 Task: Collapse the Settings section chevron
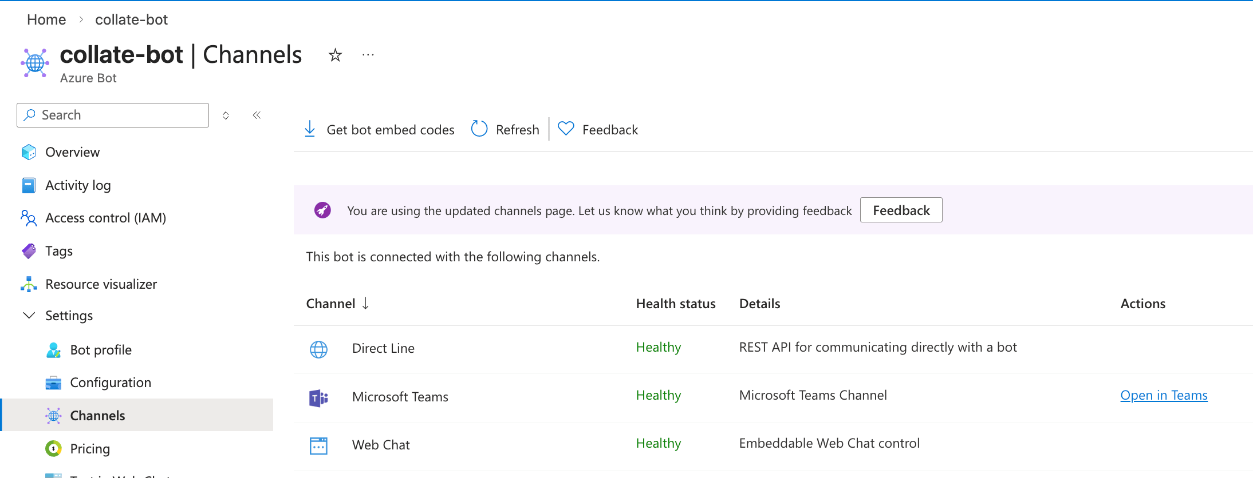[29, 316]
